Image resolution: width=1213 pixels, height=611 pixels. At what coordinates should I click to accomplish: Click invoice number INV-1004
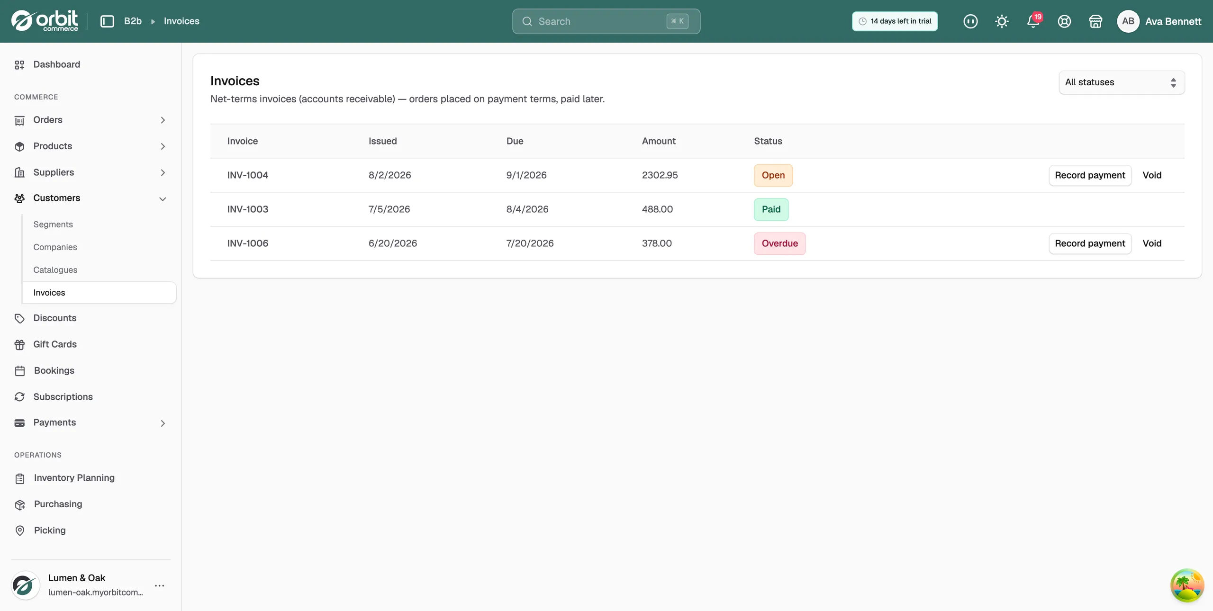248,175
